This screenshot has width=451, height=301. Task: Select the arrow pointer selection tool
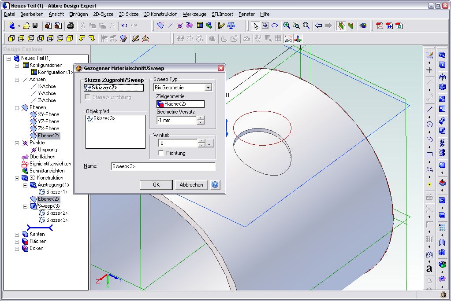(255, 26)
